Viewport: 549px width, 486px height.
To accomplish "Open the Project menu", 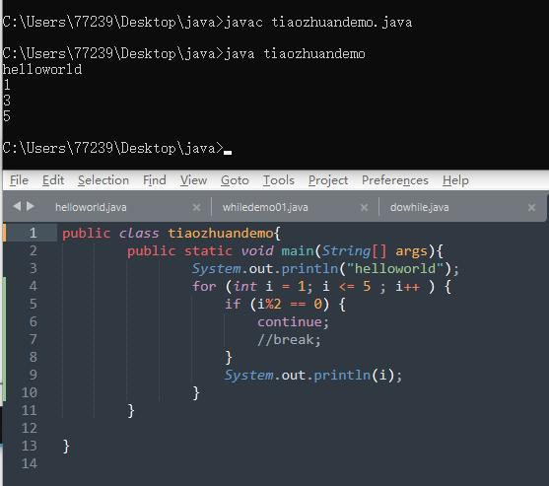I will [x=327, y=180].
